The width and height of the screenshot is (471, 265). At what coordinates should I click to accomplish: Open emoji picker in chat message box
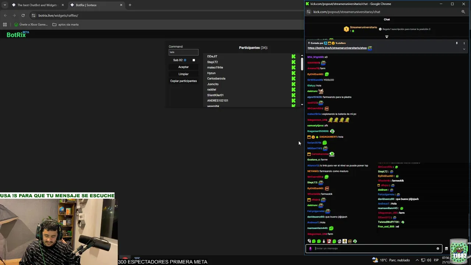coord(438,248)
